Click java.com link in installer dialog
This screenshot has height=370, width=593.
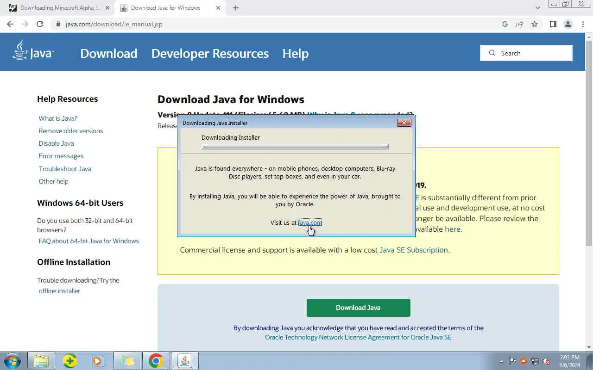coord(310,222)
